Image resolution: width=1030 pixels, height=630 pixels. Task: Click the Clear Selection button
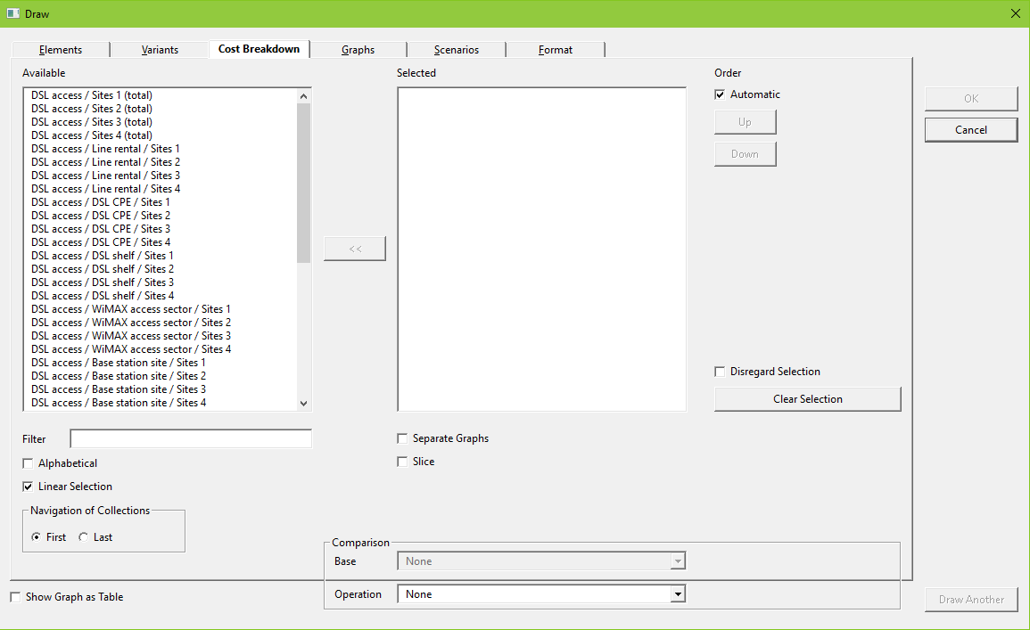[807, 399]
